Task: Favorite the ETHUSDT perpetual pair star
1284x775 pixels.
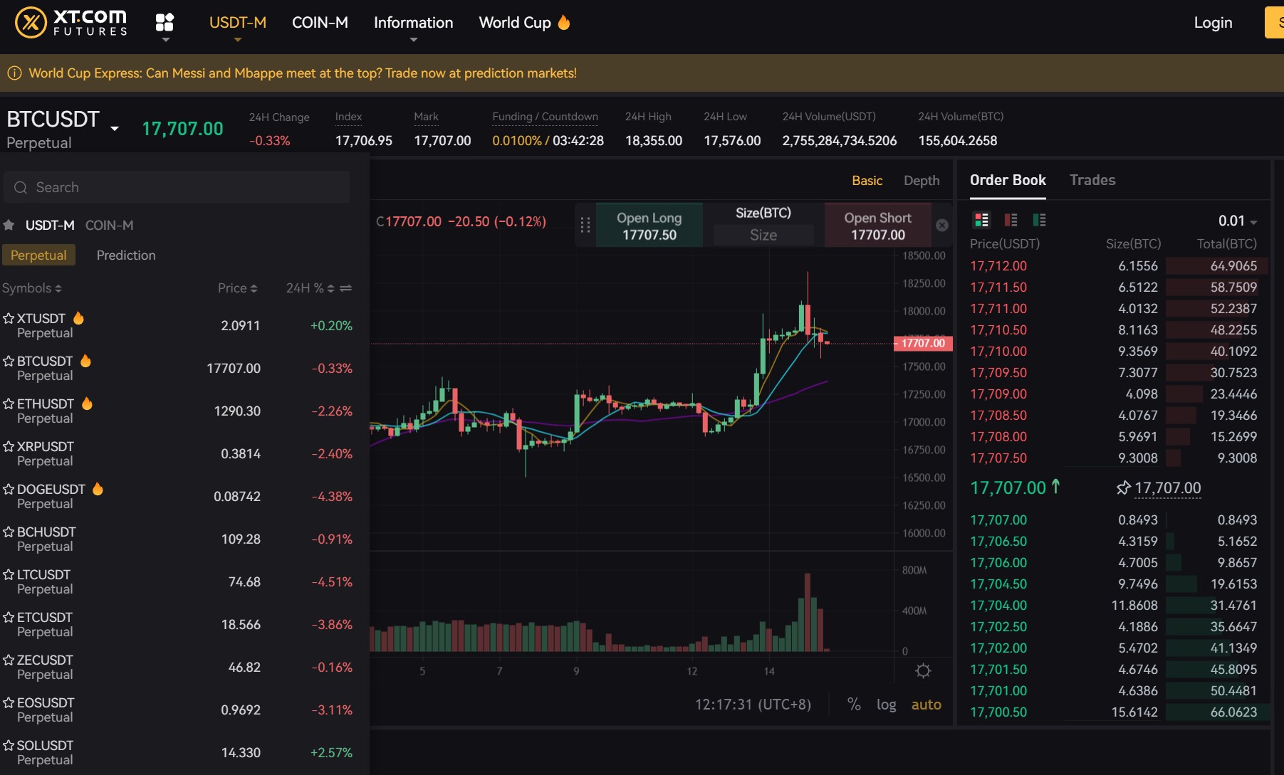Action: click(9, 404)
